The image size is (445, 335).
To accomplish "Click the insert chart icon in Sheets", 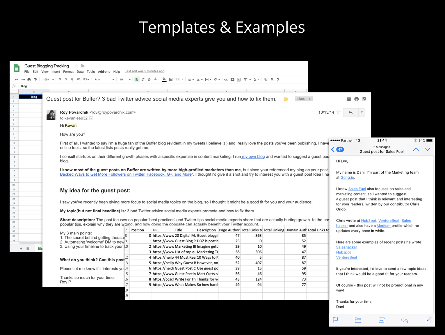I will click(239, 80).
